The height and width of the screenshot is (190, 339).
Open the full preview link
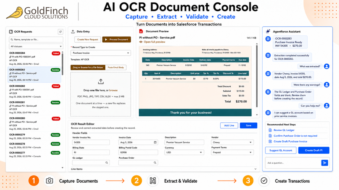click(x=154, y=42)
